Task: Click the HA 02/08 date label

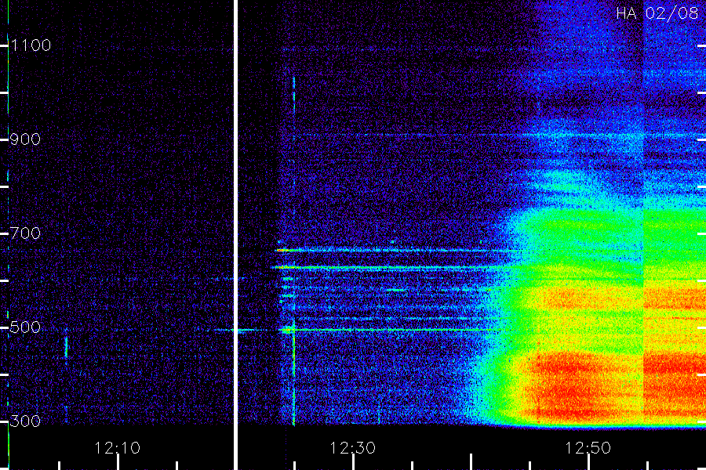Action: point(657,13)
